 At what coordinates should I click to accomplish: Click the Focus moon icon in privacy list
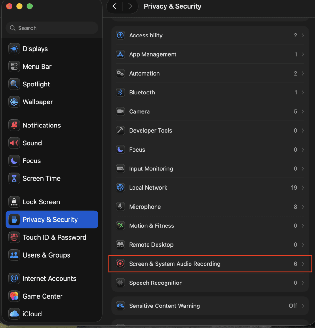[120, 150]
